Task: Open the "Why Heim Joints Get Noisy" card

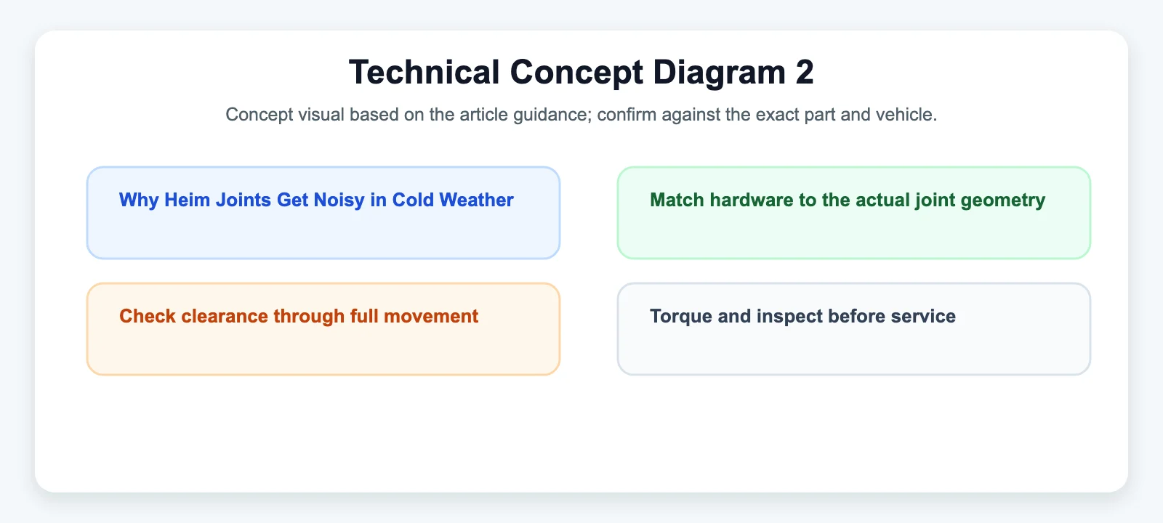Action: [323, 213]
